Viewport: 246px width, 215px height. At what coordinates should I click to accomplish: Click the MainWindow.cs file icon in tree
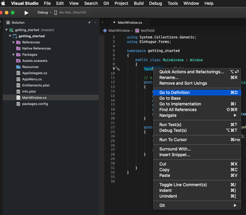click(x=18, y=98)
